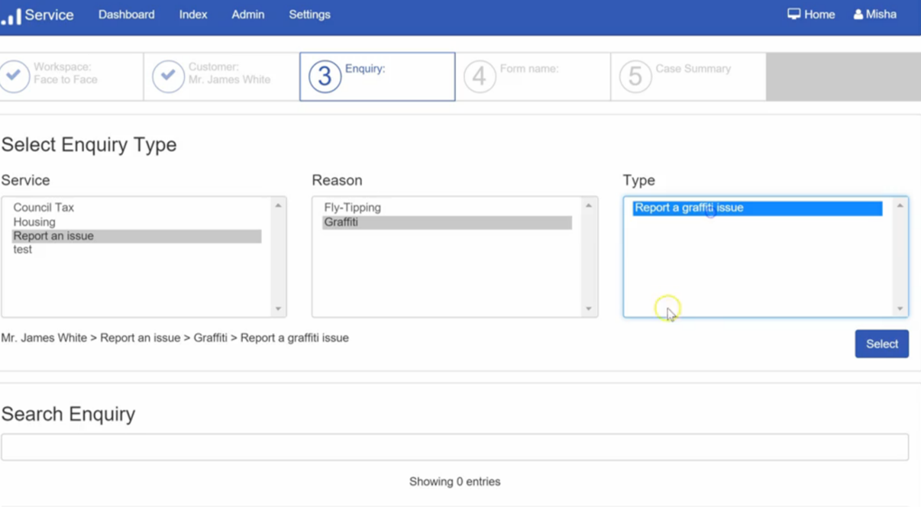
Task: Open the Dashboard menu
Action: coord(126,15)
